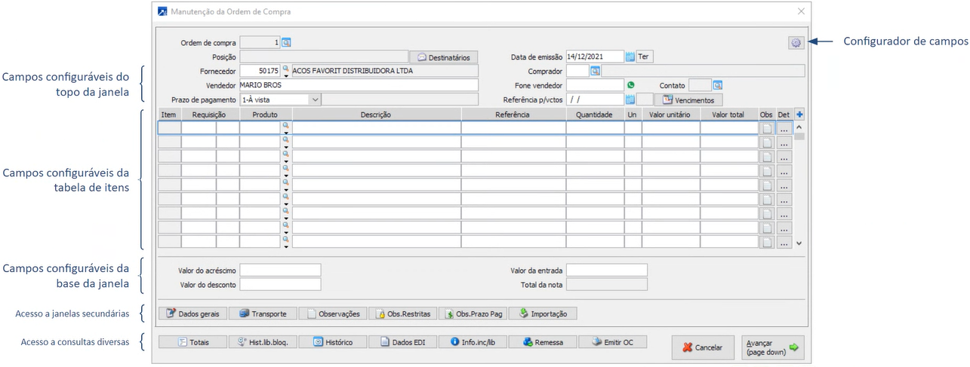This screenshot has width=970, height=367.
Task: Click the Requisição column header
Action: coord(210,115)
